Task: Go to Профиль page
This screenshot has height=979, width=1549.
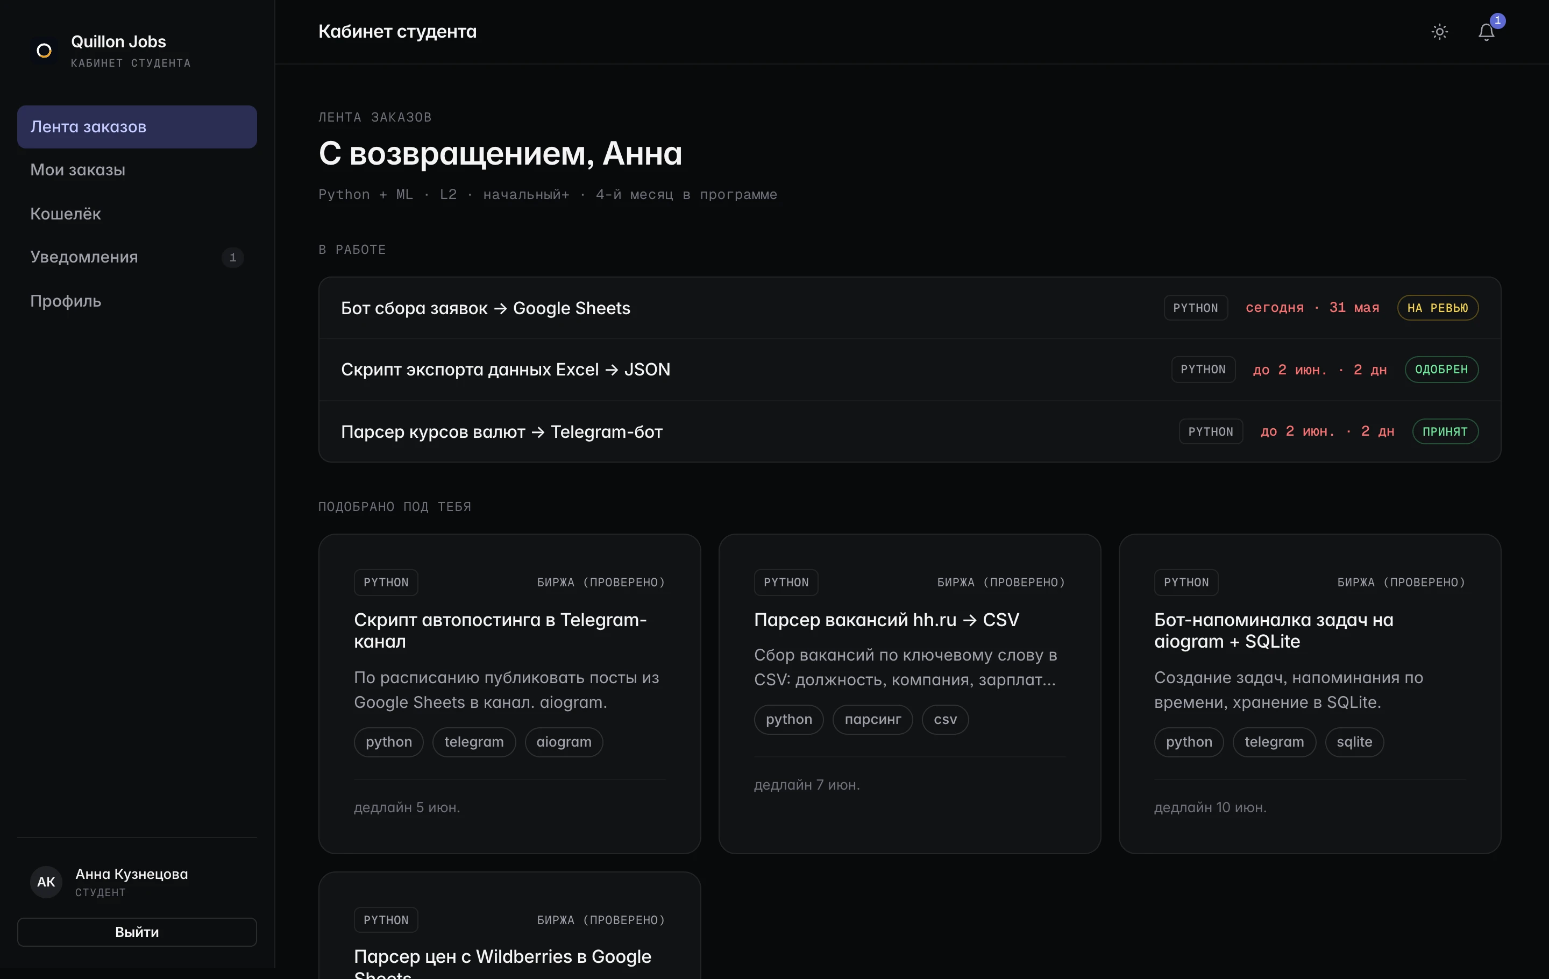Action: (137, 300)
